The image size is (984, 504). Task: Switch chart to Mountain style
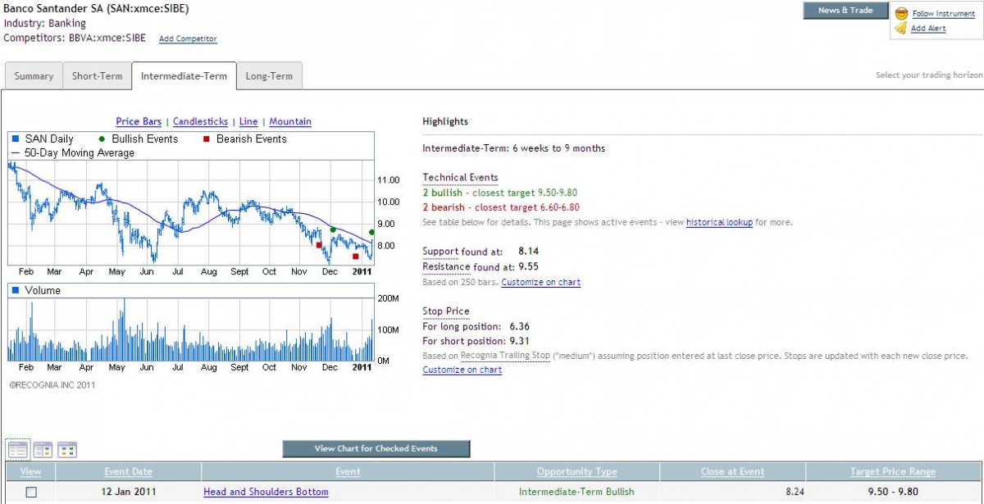290,121
